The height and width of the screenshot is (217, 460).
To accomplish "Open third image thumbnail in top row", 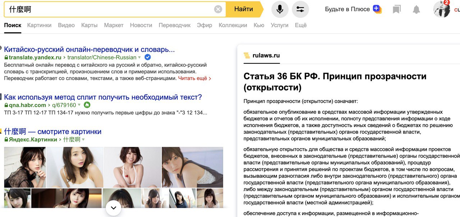I will click(x=132, y=167).
